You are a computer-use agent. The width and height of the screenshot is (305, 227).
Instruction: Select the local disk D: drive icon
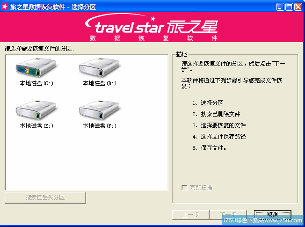[99, 67]
